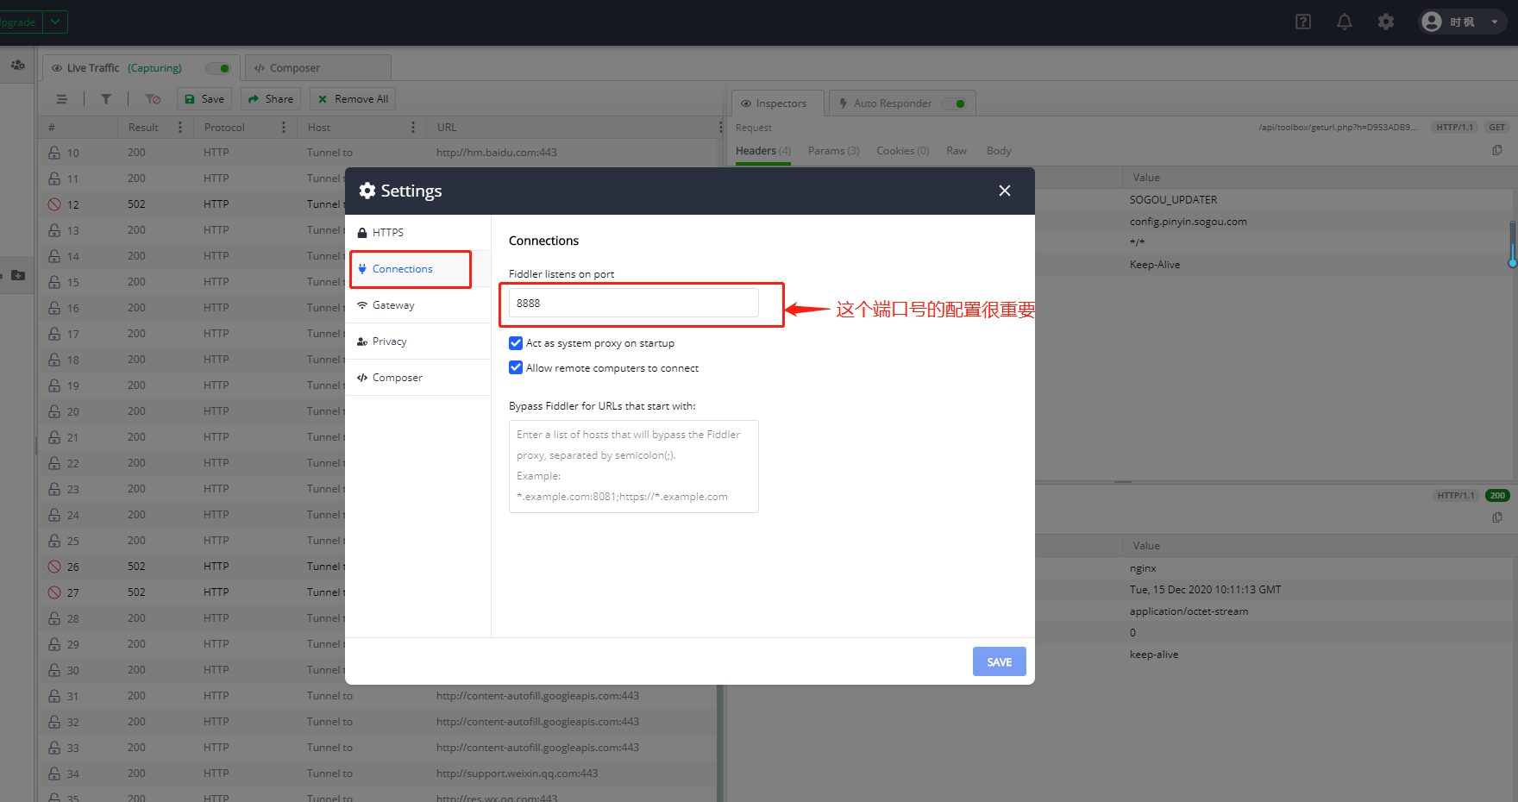The width and height of the screenshot is (1518, 802).
Task: Click the Share session icon
Action: coord(270,98)
